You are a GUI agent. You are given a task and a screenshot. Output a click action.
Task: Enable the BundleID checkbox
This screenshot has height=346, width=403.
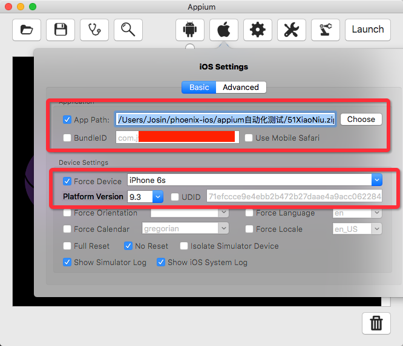point(67,138)
